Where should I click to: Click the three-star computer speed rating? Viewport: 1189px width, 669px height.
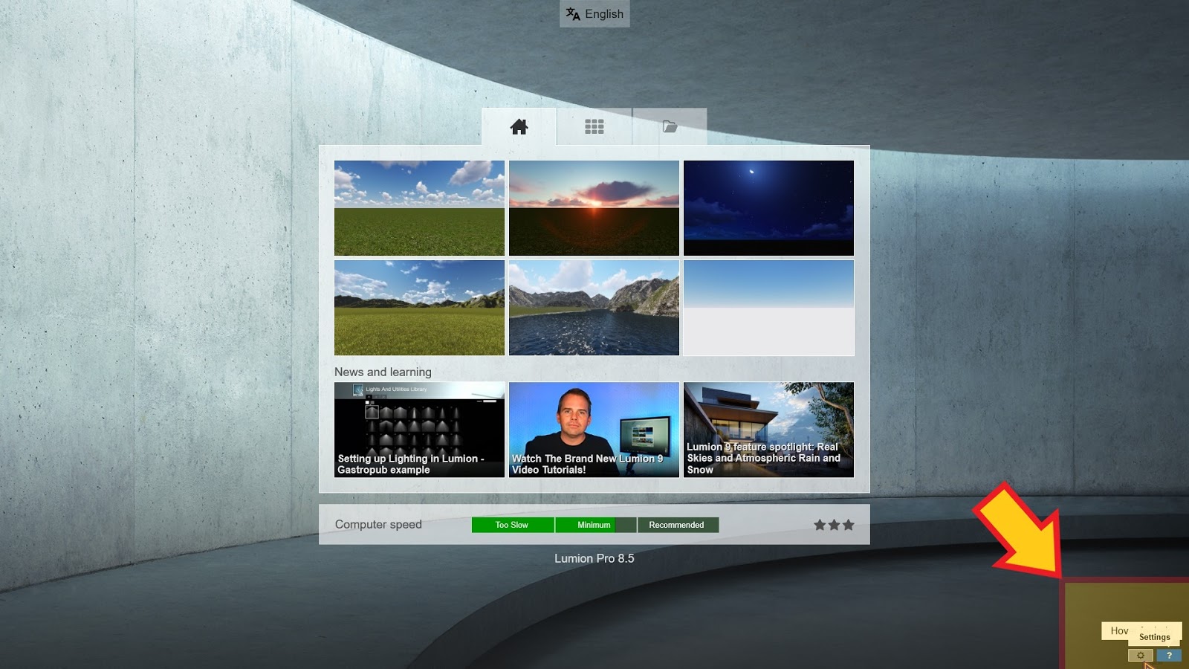point(834,525)
